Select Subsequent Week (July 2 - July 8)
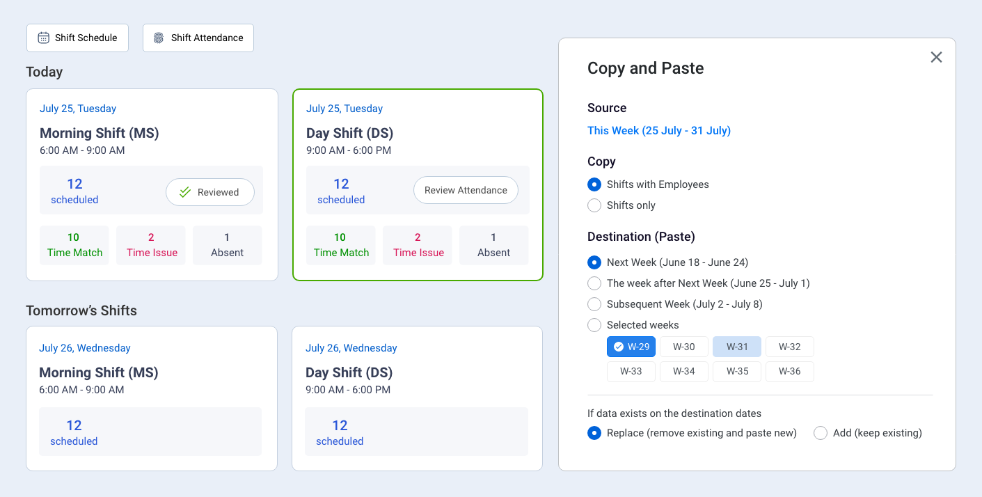This screenshot has width=982, height=497. (x=594, y=304)
